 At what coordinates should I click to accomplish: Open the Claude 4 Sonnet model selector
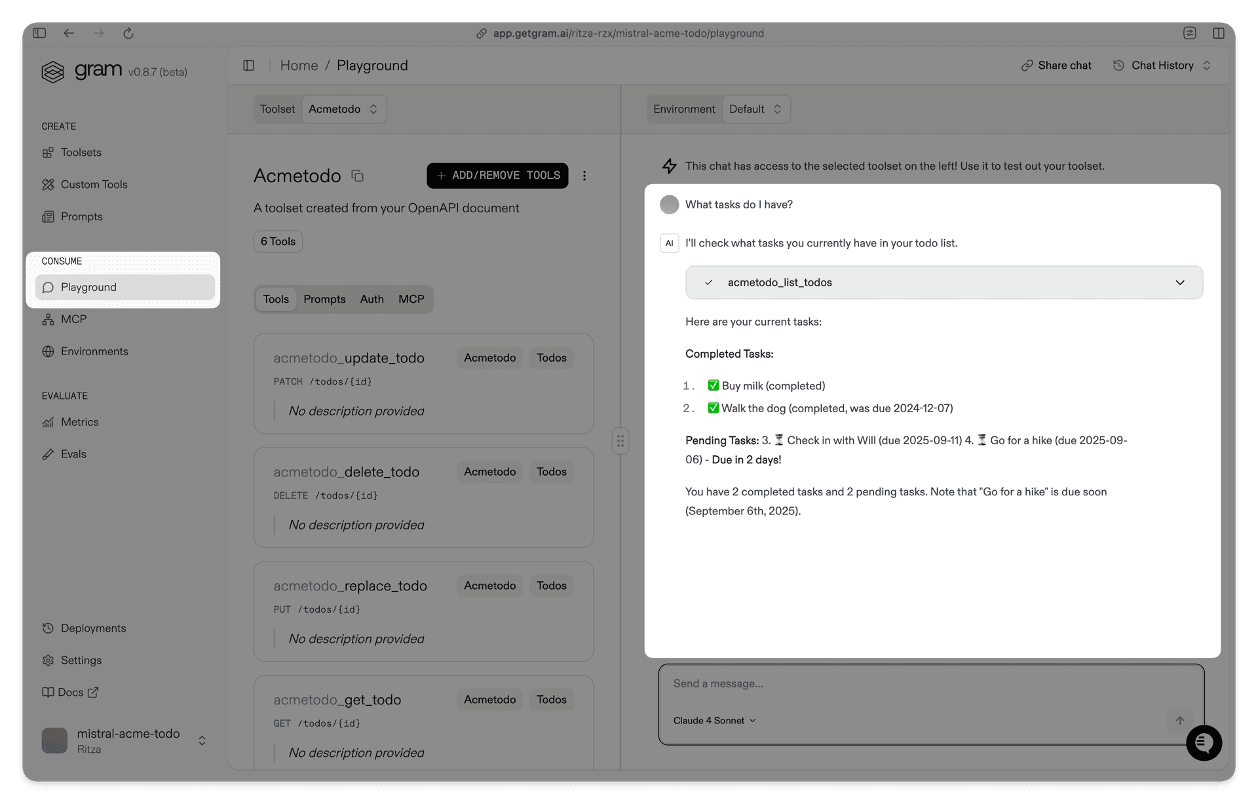714,720
